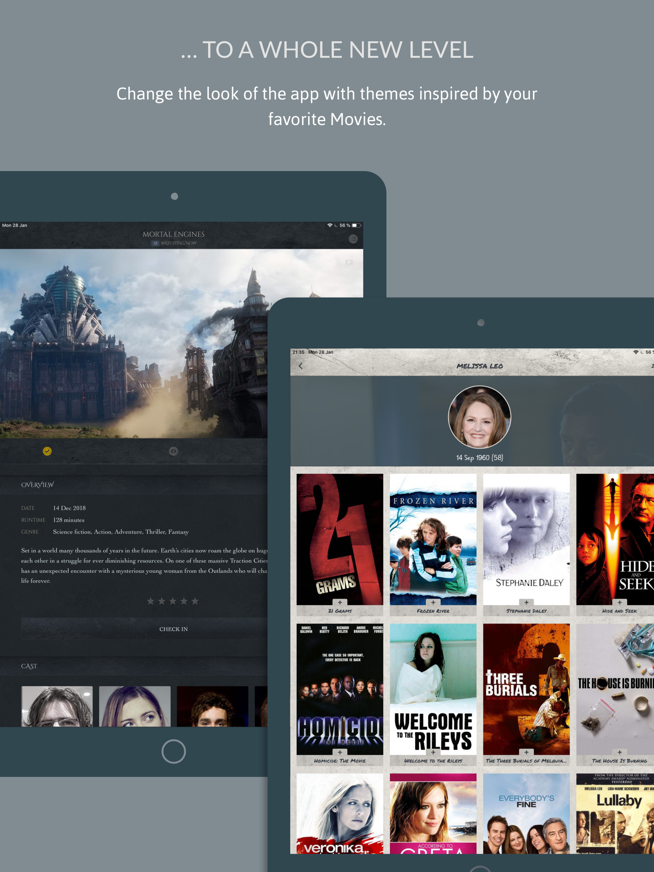Open The House Is Burning poster
This screenshot has width=654, height=872.
[615, 689]
